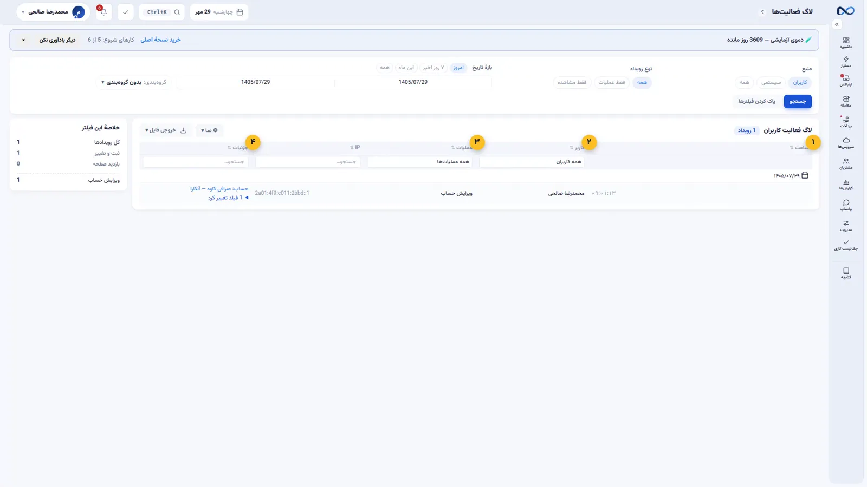Screen dimensions: 867x487
Task: Open the Handbook (کتابچه) sidebar icon
Action: (x=846, y=273)
